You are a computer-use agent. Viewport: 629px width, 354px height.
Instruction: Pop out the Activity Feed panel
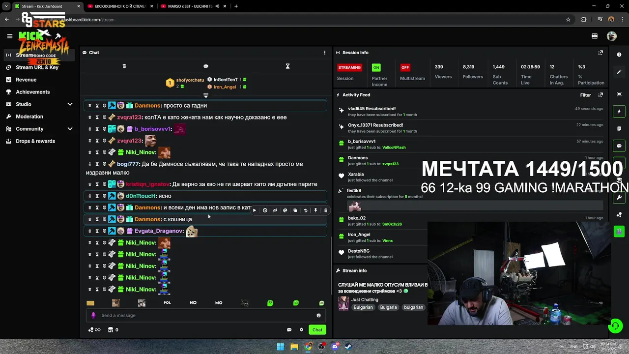click(x=600, y=95)
